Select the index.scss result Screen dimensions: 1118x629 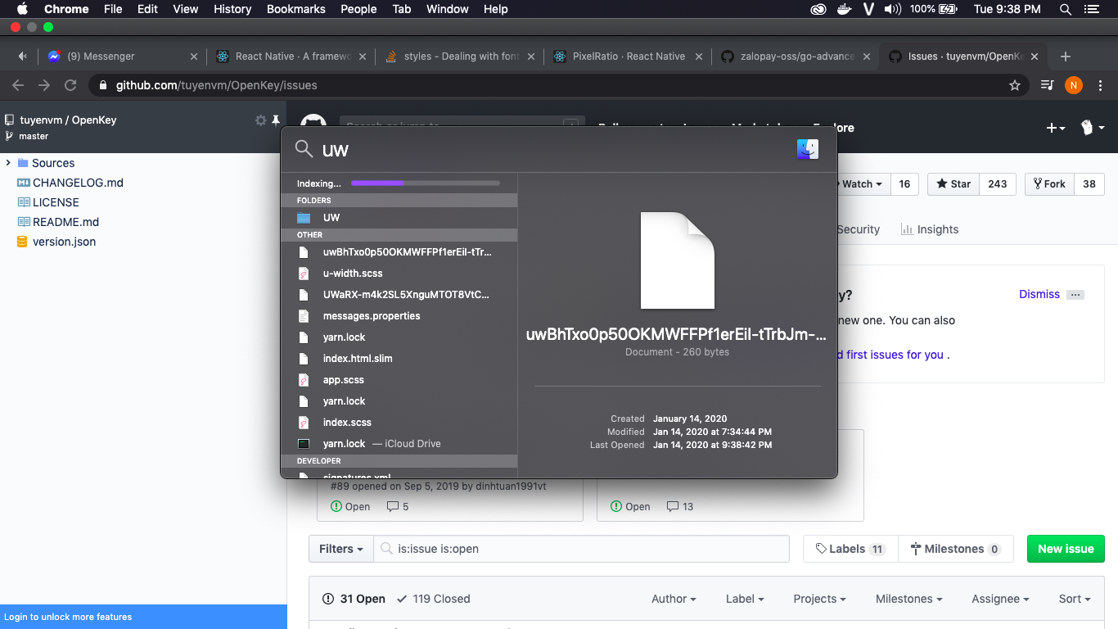click(399, 423)
